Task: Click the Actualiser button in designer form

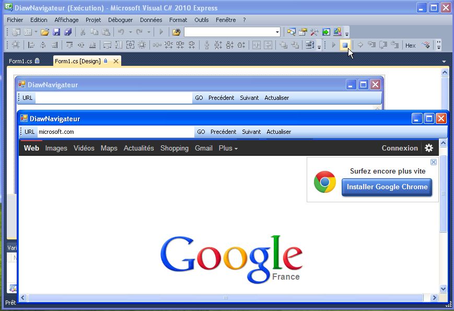Action: [276, 98]
